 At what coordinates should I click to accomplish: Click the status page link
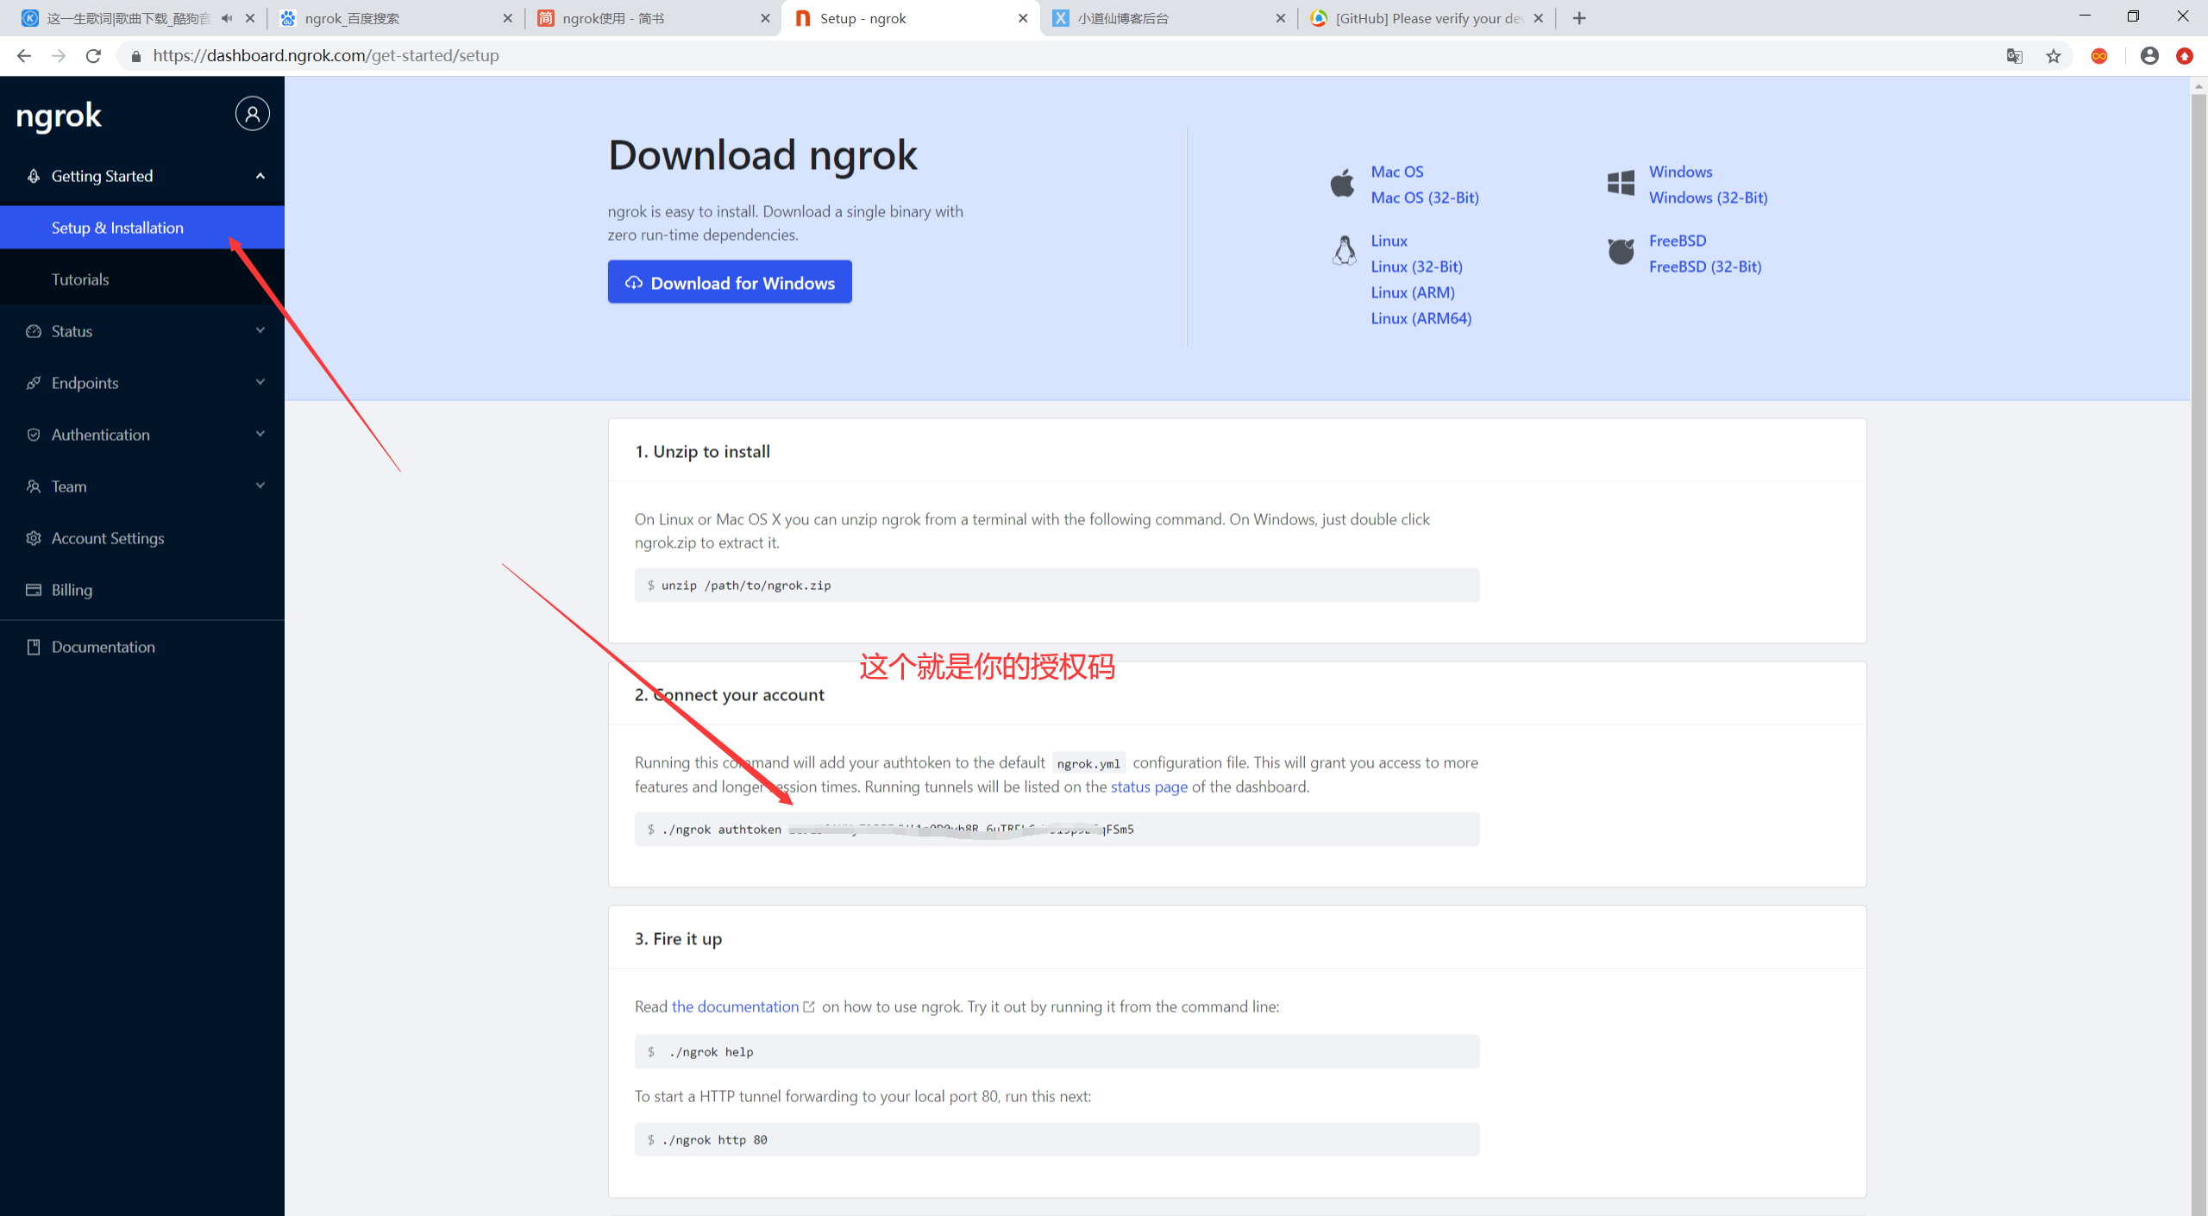[1148, 787]
